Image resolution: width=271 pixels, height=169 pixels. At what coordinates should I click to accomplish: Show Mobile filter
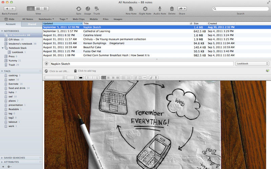click(94, 19)
